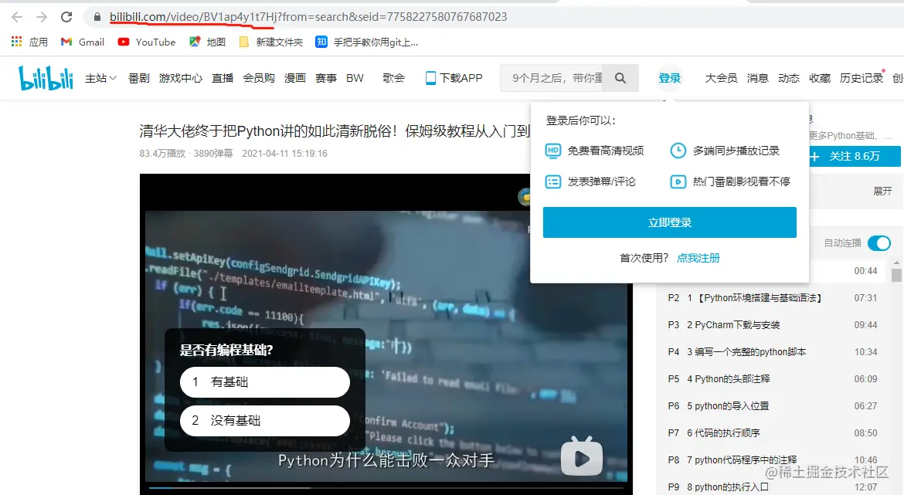Reload the page with the refresh icon
Screen dimensions: 904x495
point(66,17)
